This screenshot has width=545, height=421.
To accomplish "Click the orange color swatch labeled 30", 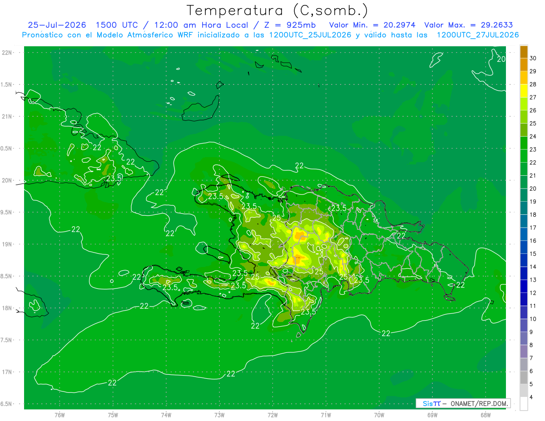I will (524, 52).
